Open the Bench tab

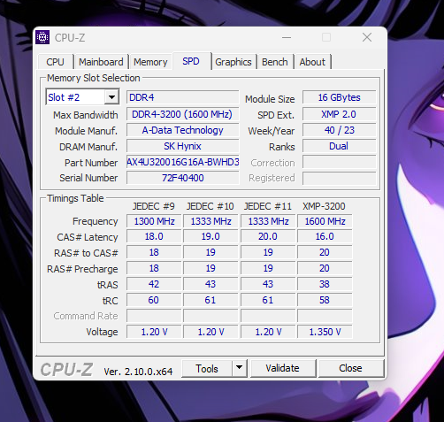(x=275, y=62)
